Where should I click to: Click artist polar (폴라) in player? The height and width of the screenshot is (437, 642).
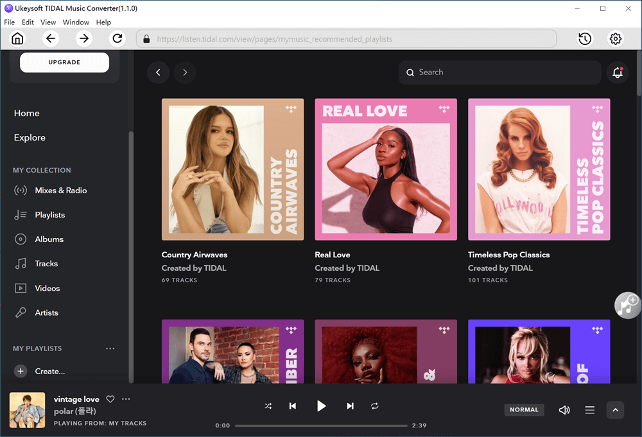(75, 411)
